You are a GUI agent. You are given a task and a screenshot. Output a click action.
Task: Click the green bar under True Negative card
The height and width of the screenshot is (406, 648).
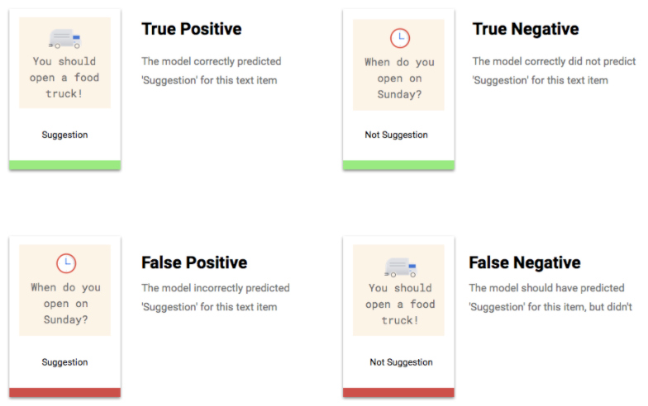398,165
